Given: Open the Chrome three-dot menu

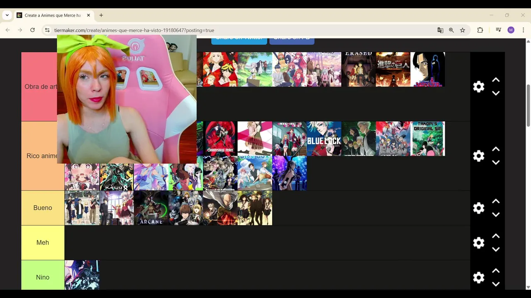Looking at the screenshot, I should [x=523, y=30].
